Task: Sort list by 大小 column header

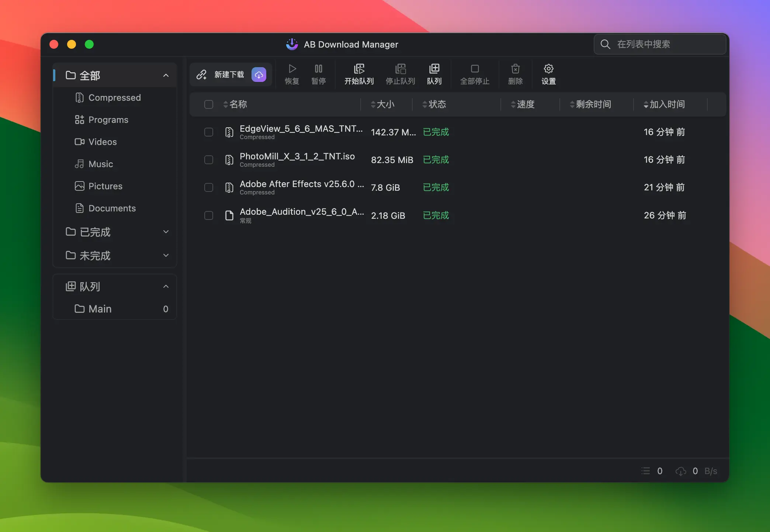Action: pos(385,104)
